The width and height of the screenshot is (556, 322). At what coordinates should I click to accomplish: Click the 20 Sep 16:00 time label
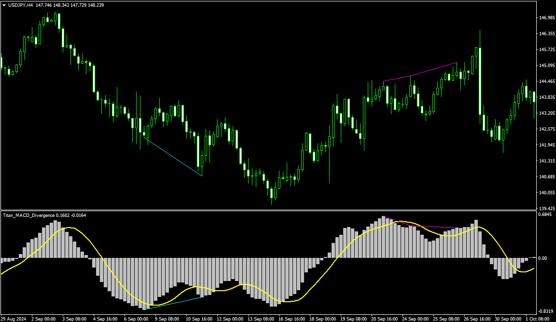(385, 319)
